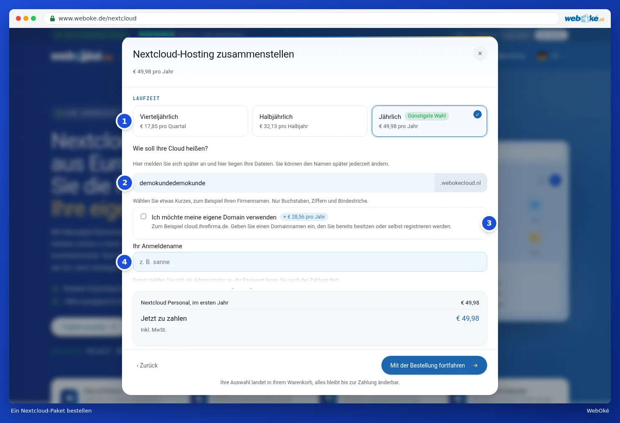
Task: Edit the cloud name field demokundedemokunde
Action: (x=284, y=183)
